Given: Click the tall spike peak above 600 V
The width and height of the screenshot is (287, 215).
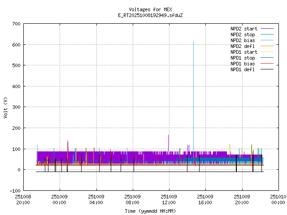Looking at the screenshot, I should (193, 42).
